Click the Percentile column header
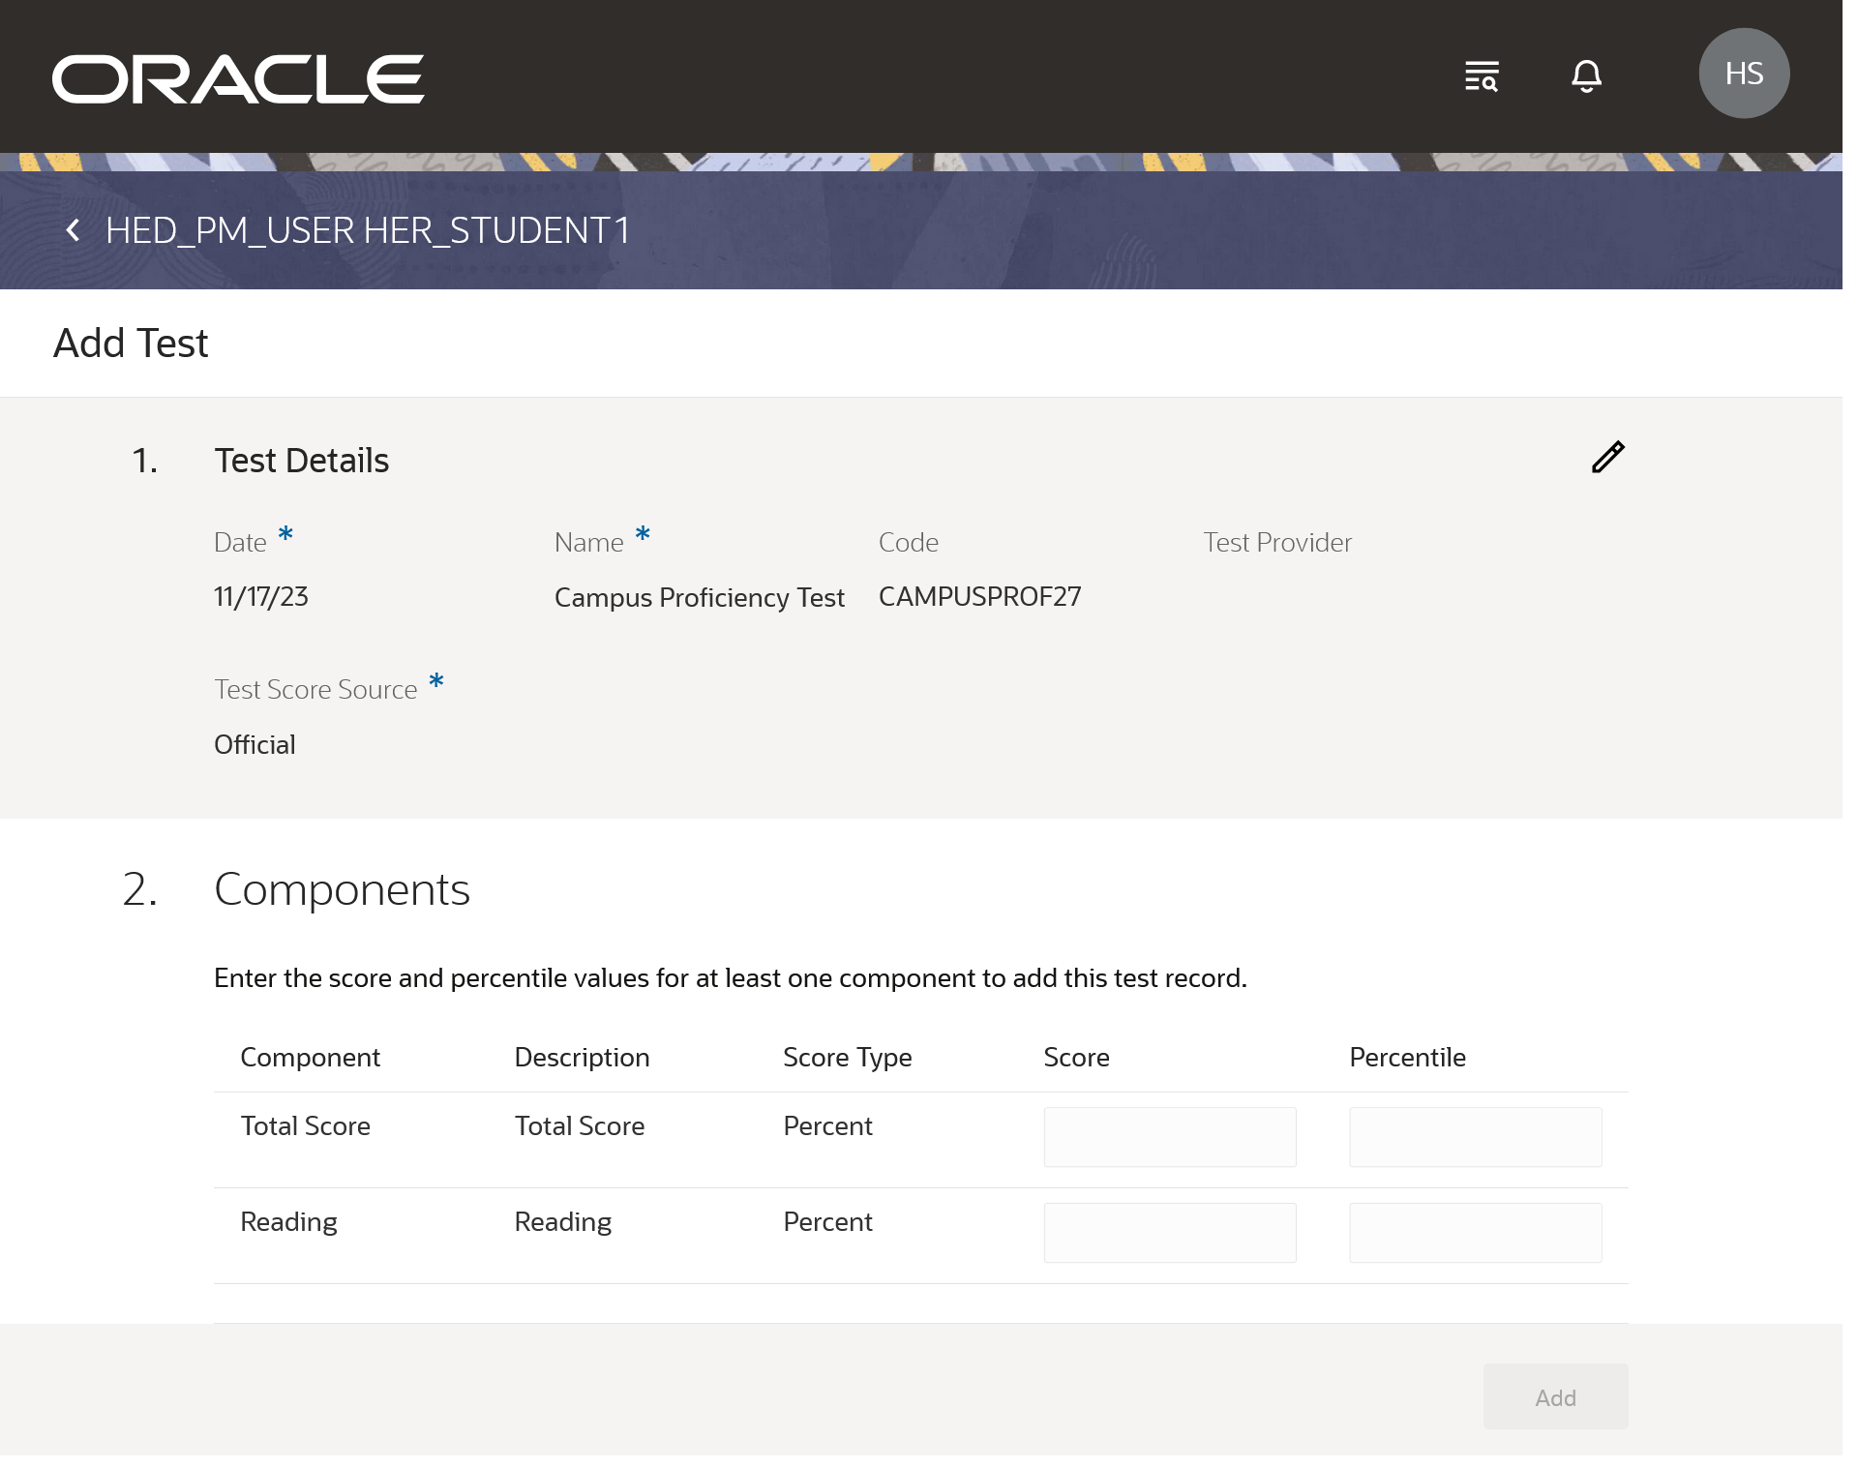Viewport: 1858px width, 1468px height. [x=1407, y=1058]
